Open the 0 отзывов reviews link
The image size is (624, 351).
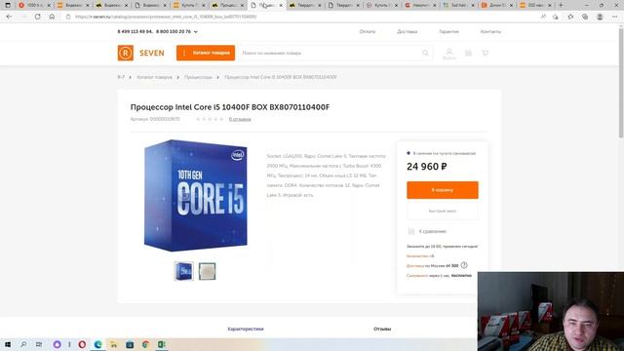[x=240, y=119]
